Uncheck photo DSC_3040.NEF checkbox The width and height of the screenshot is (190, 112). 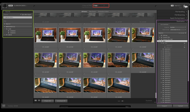pyautogui.click(x=133, y=24)
